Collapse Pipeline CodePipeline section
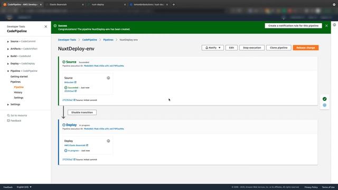The image size is (338, 190). 8,71
